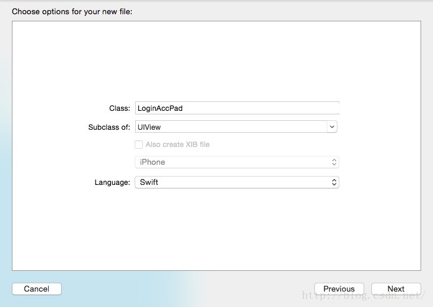Image resolution: width=433 pixels, height=307 pixels.
Task: Open the Language Swift popup menu
Action: point(237,183)
